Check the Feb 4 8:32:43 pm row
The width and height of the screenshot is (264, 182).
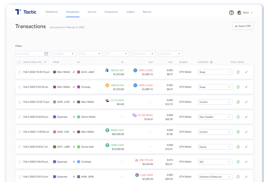(x=20, y=117)
